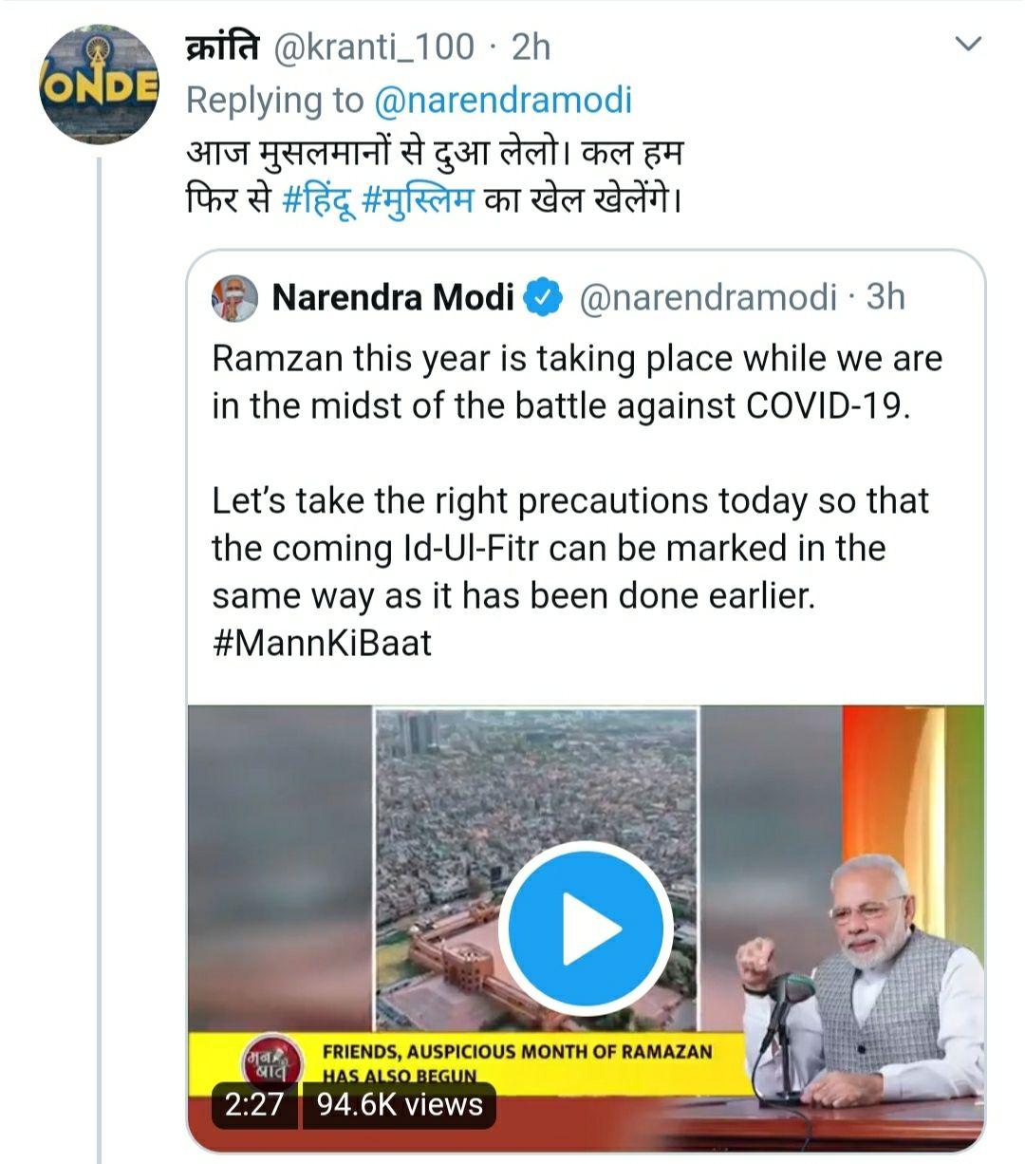Click the 2:27 video duration label

click(x=254, y=1105)
